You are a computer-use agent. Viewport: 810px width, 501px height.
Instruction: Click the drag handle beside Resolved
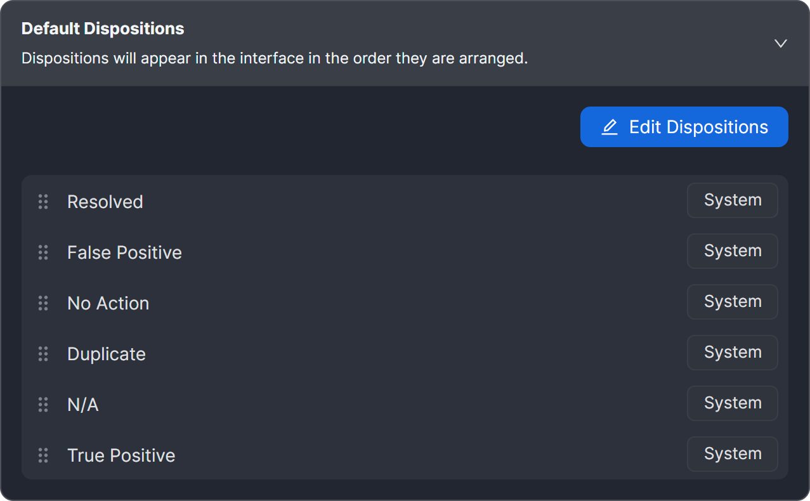pos(43,201)
